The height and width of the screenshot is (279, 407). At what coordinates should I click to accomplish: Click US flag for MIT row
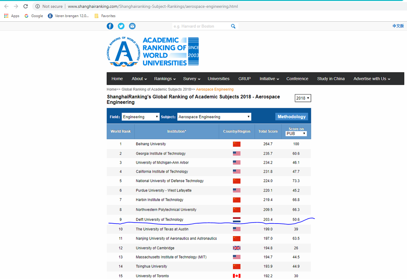click(237, 257)
